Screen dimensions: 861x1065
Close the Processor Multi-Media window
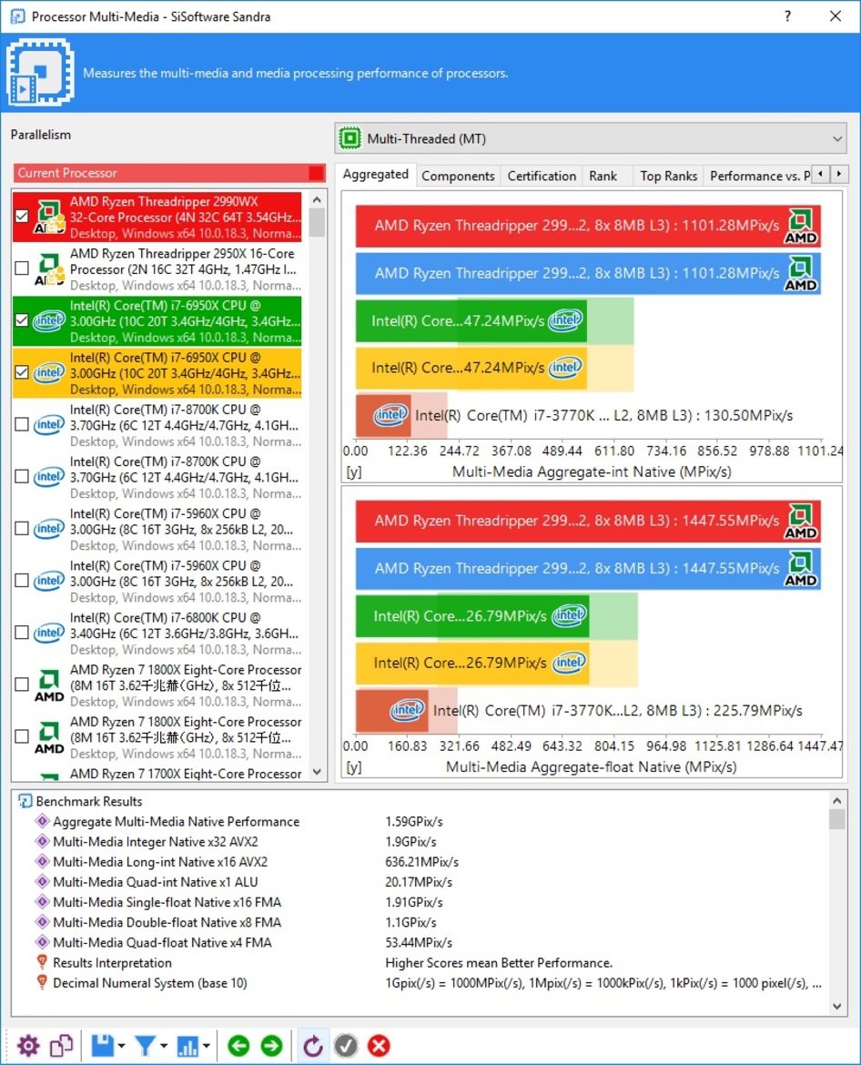pyautogui.click(x=836, y=15)
